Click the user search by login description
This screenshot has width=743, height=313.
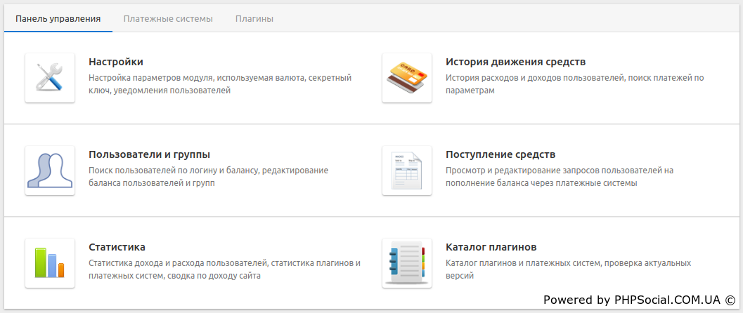pyautogui.click(x=208, y=177)
